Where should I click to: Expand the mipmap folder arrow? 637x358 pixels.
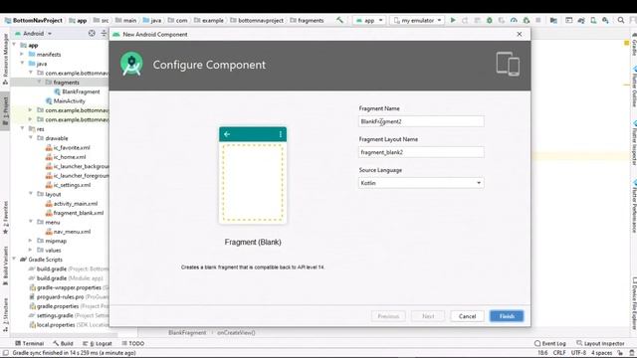31,241
